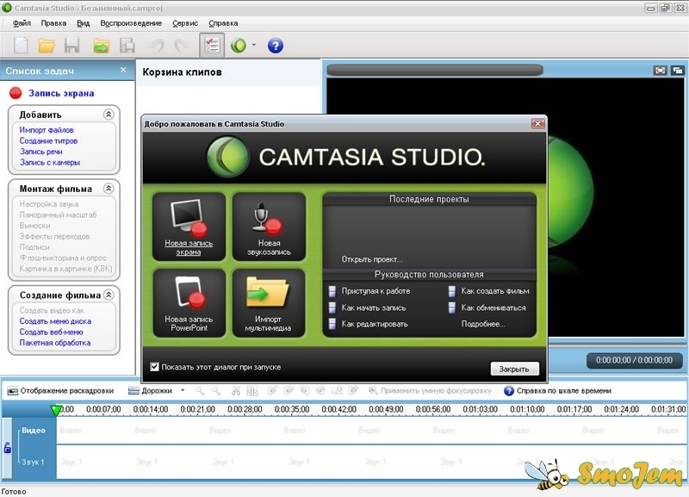Click the New audio recording microphone icon
This screenshot has height=497, width=689.
[268, 217]
